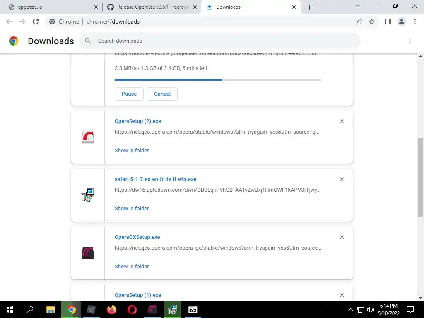Open OperaGXSetup.exe file link
Image resolution: width=424 pixels, height=318 pixels.
click(137, 237)
